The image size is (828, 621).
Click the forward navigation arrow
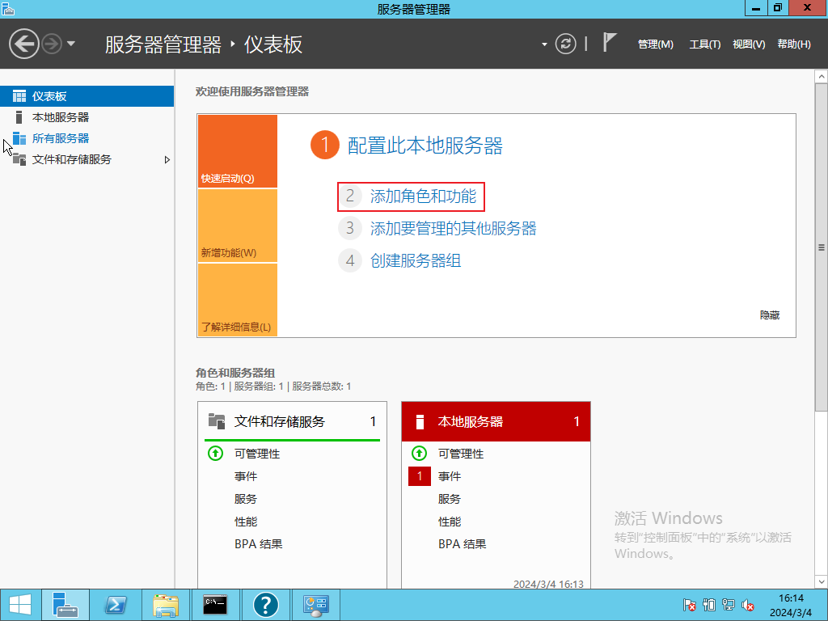pyautogui.click(x=52, y=44)
